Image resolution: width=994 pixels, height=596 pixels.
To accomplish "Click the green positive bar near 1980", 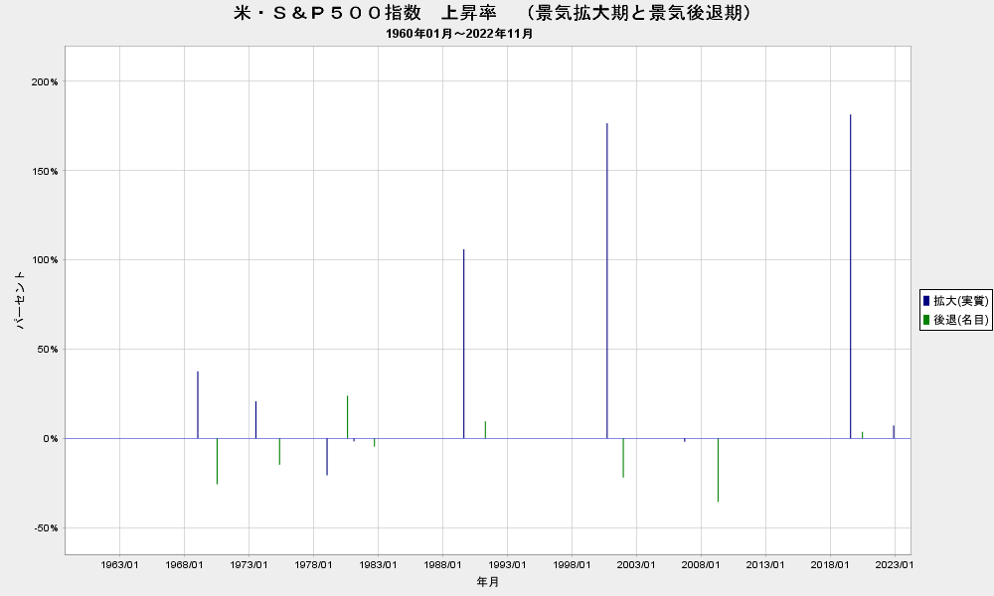I will 347,417.
